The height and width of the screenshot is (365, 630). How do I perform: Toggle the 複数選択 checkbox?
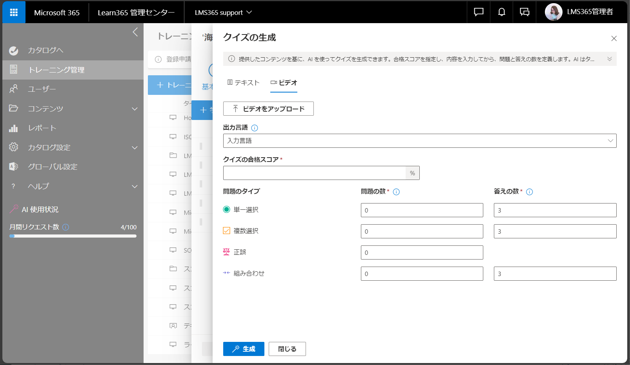[226, 231]
